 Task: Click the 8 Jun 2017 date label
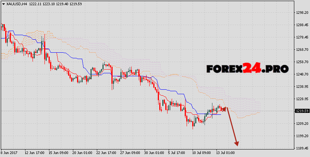click(10, 153)
